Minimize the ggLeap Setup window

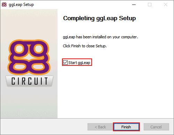tap(134, 5)
